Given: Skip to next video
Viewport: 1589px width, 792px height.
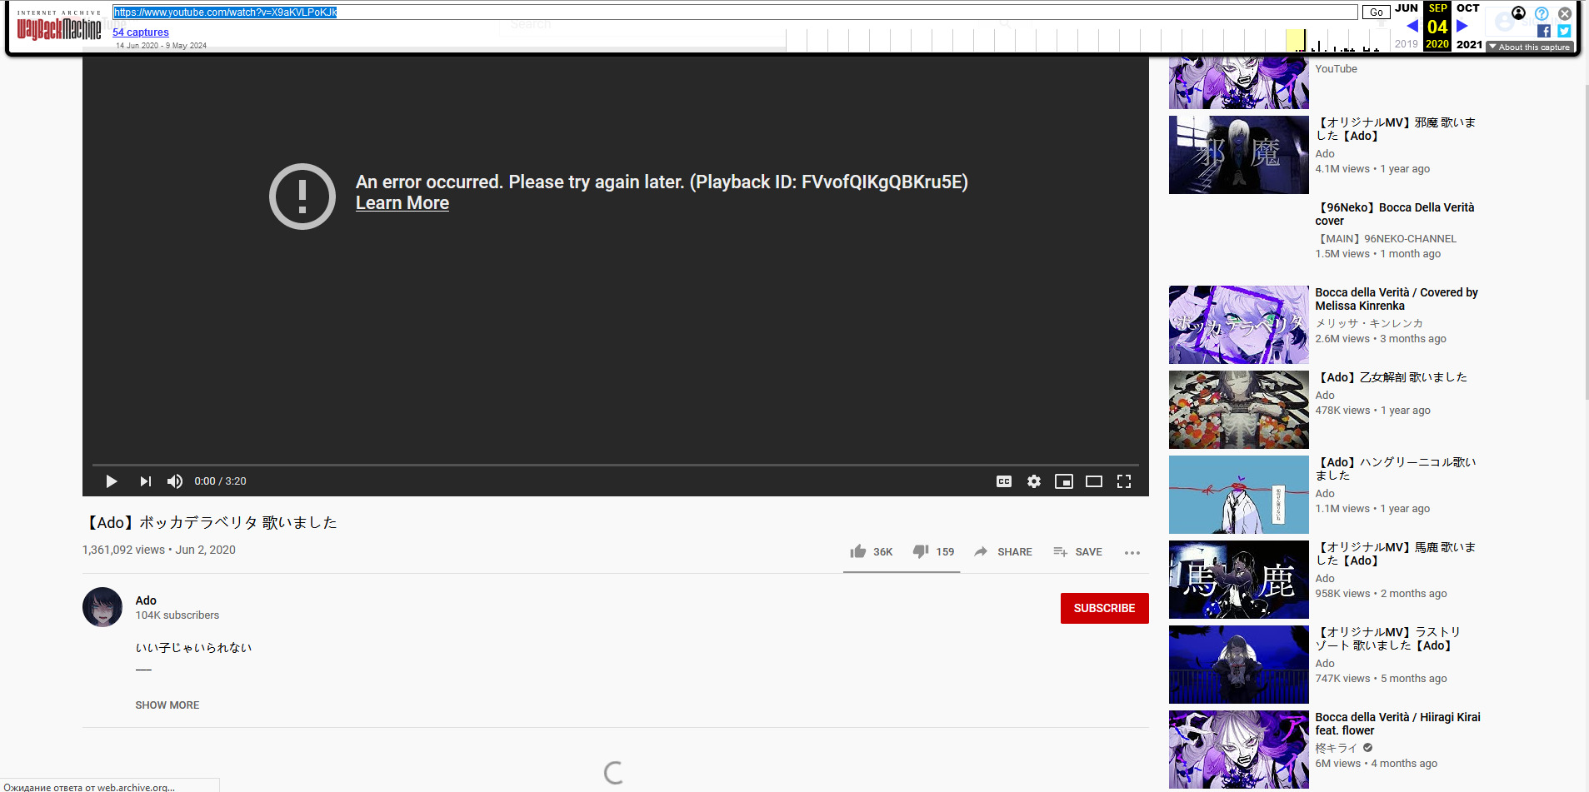Looking at the screenshot, I should (x=145, y=481).
